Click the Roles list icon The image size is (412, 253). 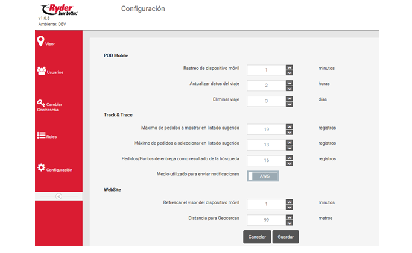(x=41, y=136)
